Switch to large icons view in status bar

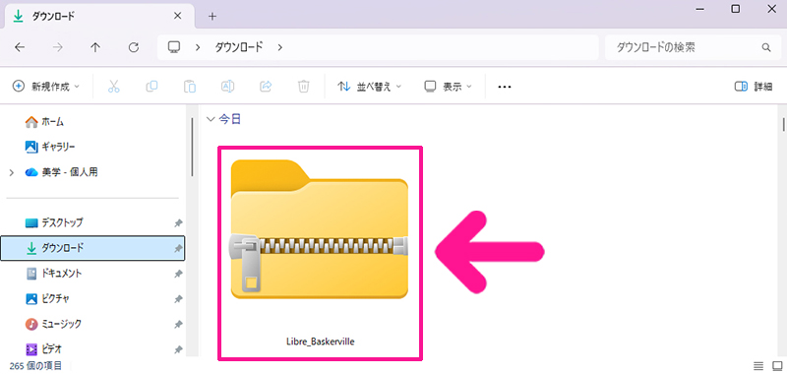click(x=777, y=365)
